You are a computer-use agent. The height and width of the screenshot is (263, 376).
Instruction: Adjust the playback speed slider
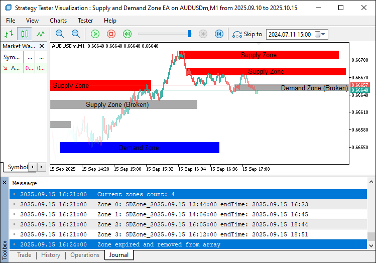(x=190, y=34)
